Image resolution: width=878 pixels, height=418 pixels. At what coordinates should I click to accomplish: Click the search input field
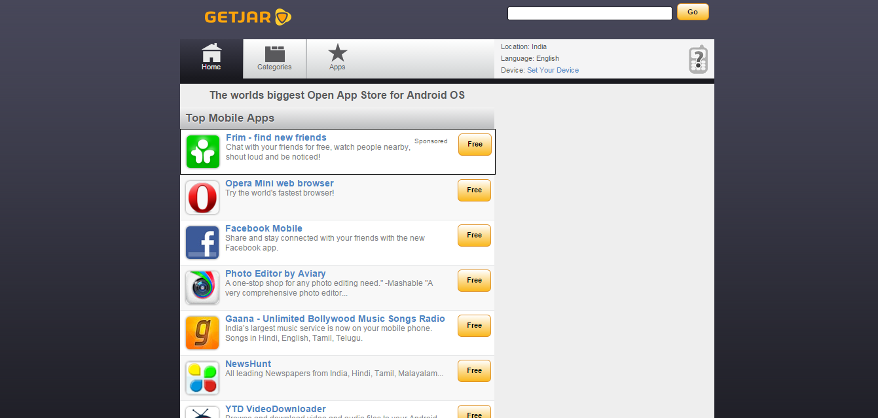pyautogui.click(x=590, y=13)
